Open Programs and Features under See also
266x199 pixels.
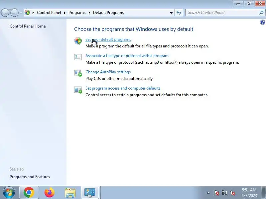coord(30,177)
